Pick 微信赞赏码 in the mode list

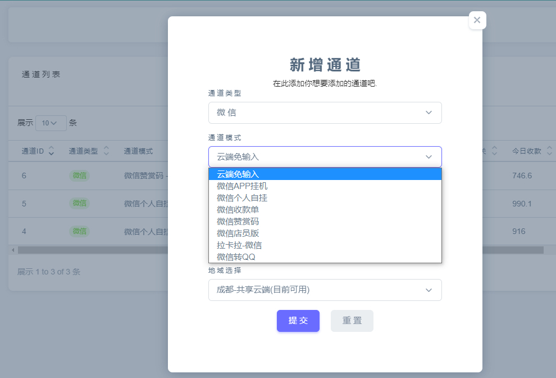(x=325, y=221)
